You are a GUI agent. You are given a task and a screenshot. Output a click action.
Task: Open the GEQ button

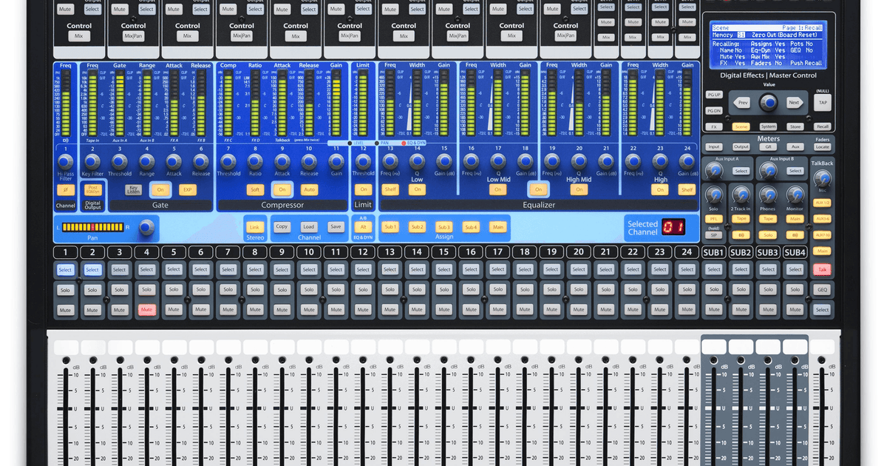coord(823,290)
